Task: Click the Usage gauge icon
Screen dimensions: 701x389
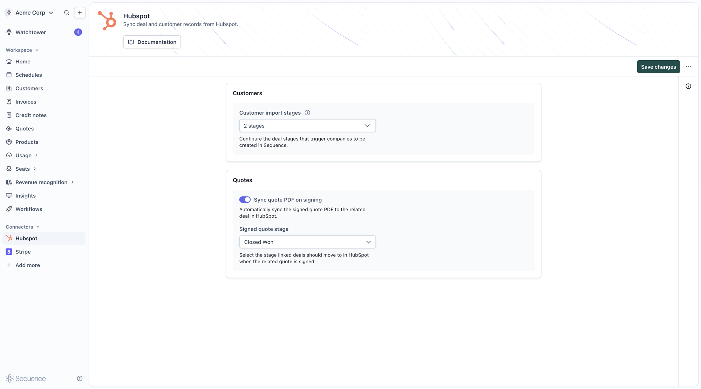Action: (9, 155)
